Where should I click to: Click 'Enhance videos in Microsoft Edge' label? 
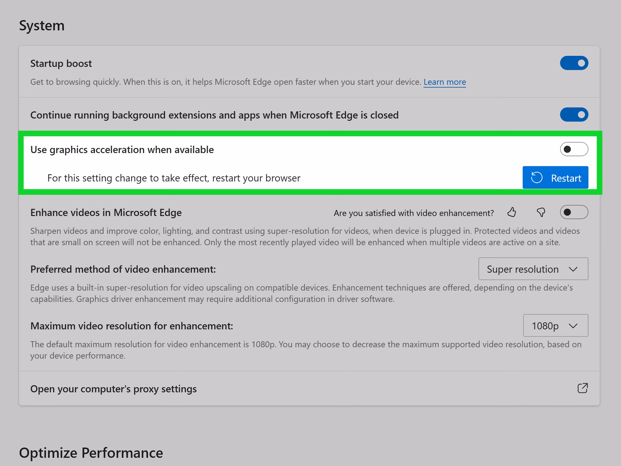(x=106, y=213)
